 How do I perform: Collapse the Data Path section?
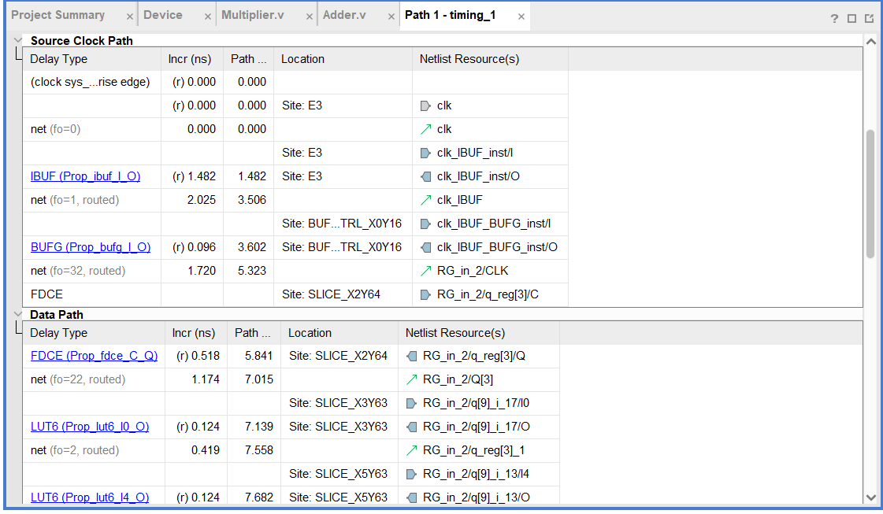coord(18,314)
